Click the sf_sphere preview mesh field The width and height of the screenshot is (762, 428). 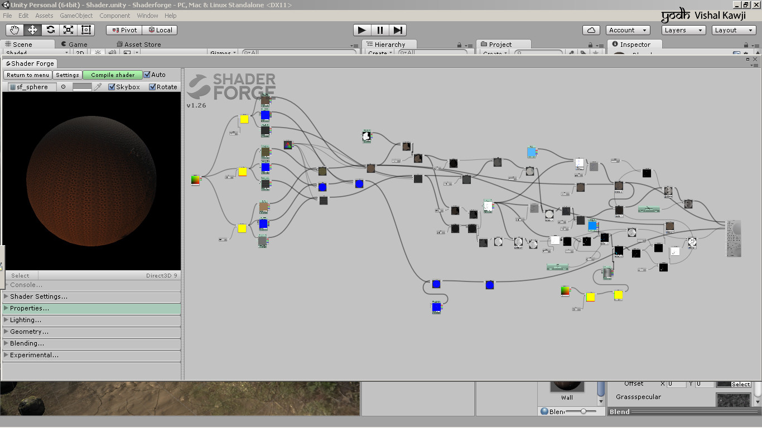pyautogui.click(x=32, y=87)
